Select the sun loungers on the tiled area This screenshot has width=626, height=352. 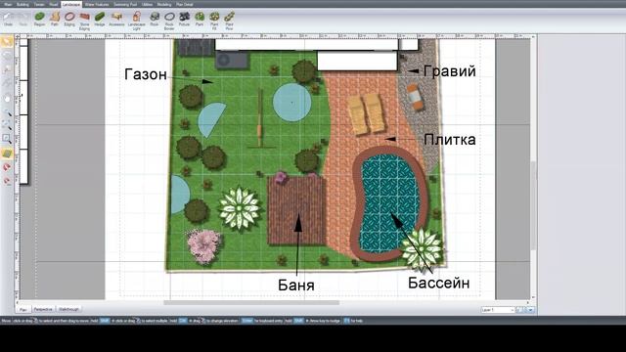click(x=367, y=113)
